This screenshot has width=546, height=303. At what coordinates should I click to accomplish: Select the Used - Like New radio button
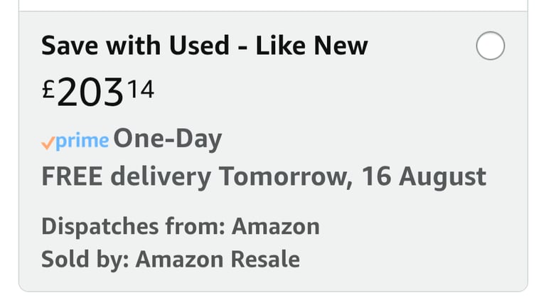point(491,46)
